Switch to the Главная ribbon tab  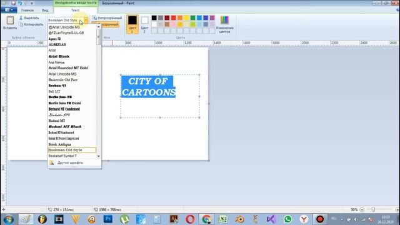(x=27, y=10)
